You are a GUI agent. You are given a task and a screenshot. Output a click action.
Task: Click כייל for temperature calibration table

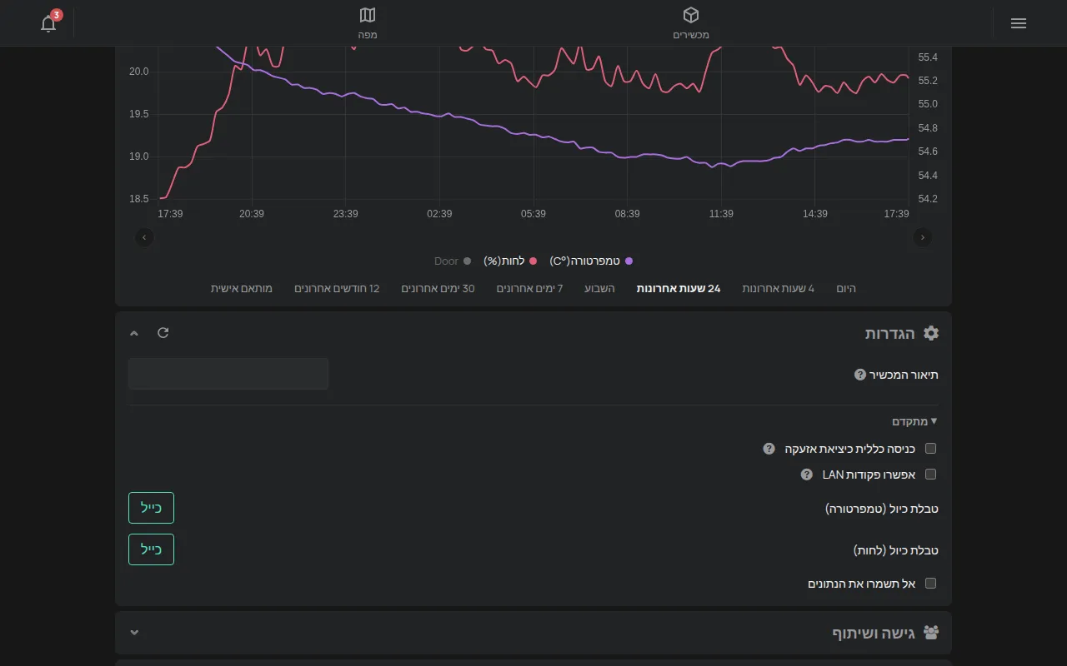(151, 508)
